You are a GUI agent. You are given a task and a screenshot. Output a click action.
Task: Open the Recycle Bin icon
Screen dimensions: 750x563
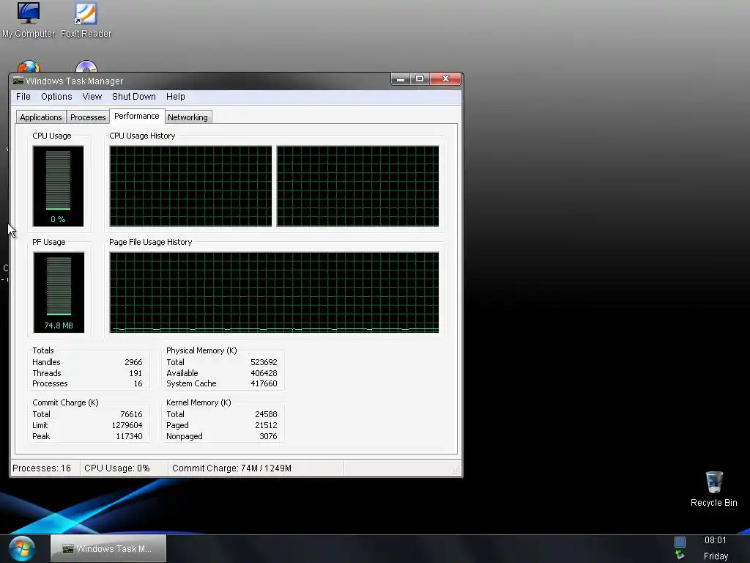coord(713,489)
